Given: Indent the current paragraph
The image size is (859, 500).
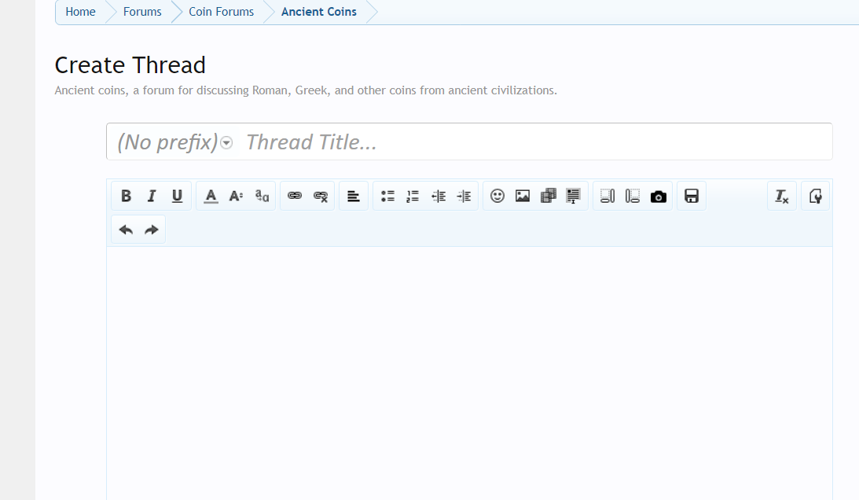Looking at the screenshot, I should click(464, 197).
